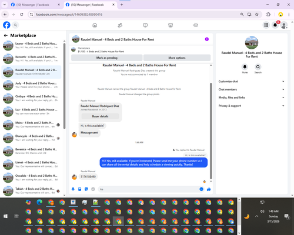Open Windows Task View

pos(16,216)
